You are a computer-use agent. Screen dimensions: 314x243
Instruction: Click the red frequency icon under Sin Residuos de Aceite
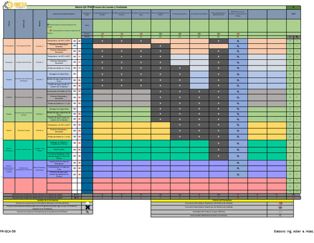click(102, 34)
